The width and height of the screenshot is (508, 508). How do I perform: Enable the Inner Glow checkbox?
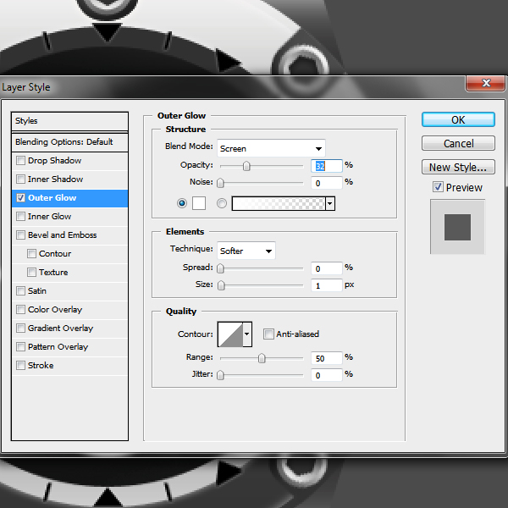pyautogui.click(x=20, y=216)
